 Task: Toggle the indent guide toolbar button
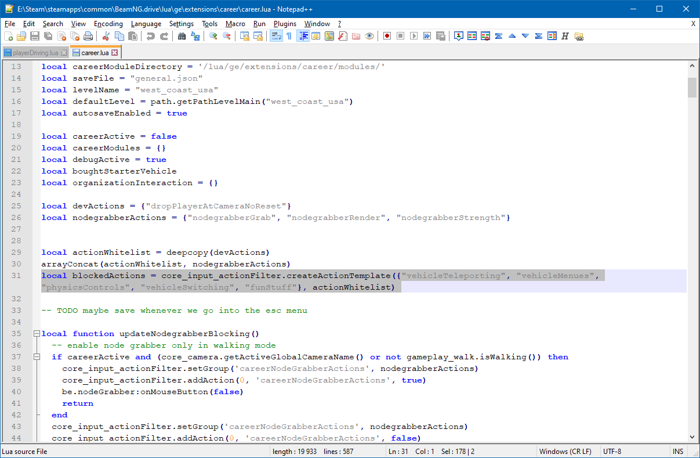[303, 36]
